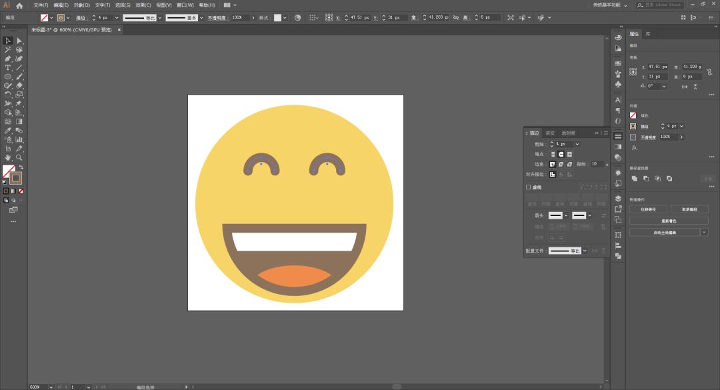Switch to the 渐变 tab

pyautogui.click(x=550, y=133)
